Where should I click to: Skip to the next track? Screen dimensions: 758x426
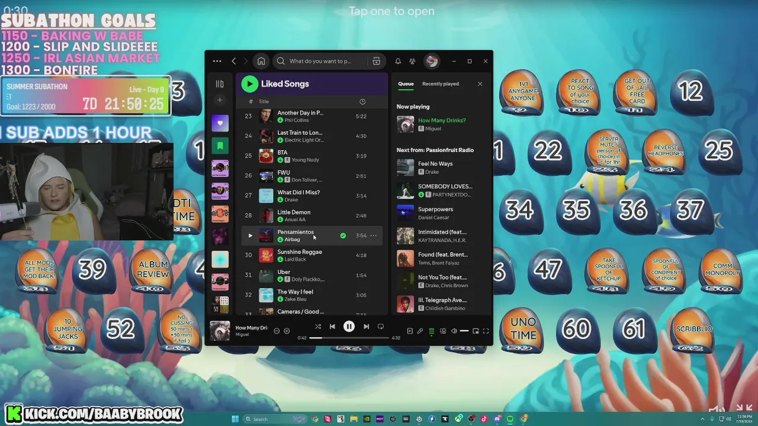point(366,327)
